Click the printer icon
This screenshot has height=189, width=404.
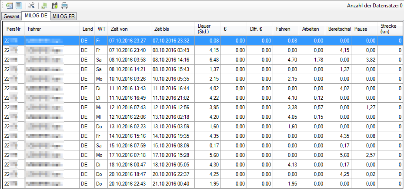tap(64, 5)
